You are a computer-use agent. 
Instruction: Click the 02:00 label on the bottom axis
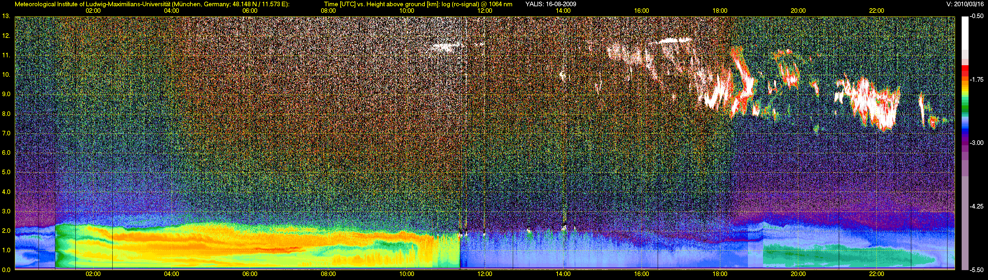(x=93, y=274)
